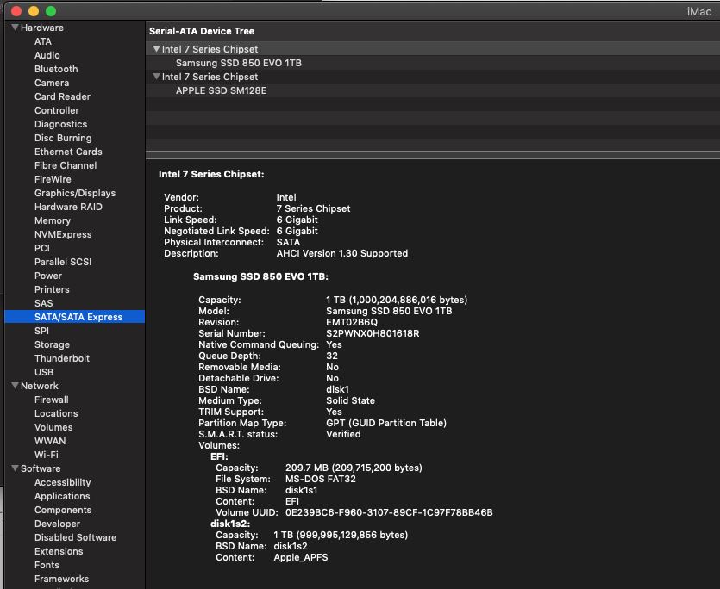Open Applications under Software
This screenshot has height=589, width=720.
[x=62, y=496]
